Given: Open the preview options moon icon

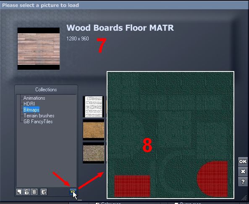Looking at the screenshot, I should coord(44,192).
